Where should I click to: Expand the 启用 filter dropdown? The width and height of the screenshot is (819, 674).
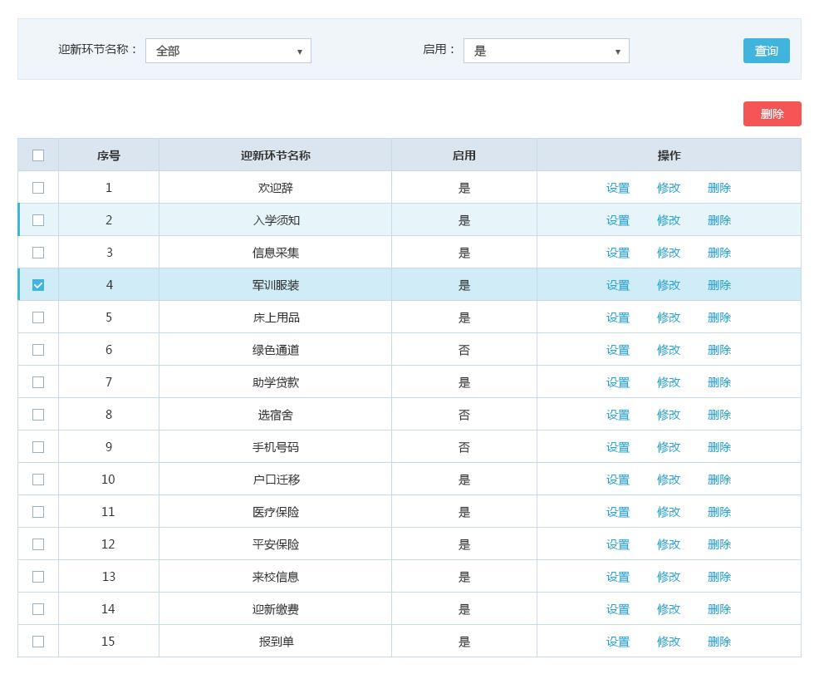546,51
